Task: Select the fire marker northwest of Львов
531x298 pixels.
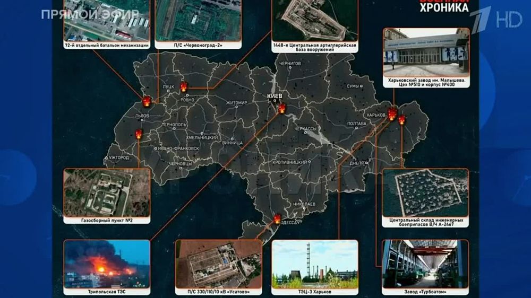Action: click(147, 101)
